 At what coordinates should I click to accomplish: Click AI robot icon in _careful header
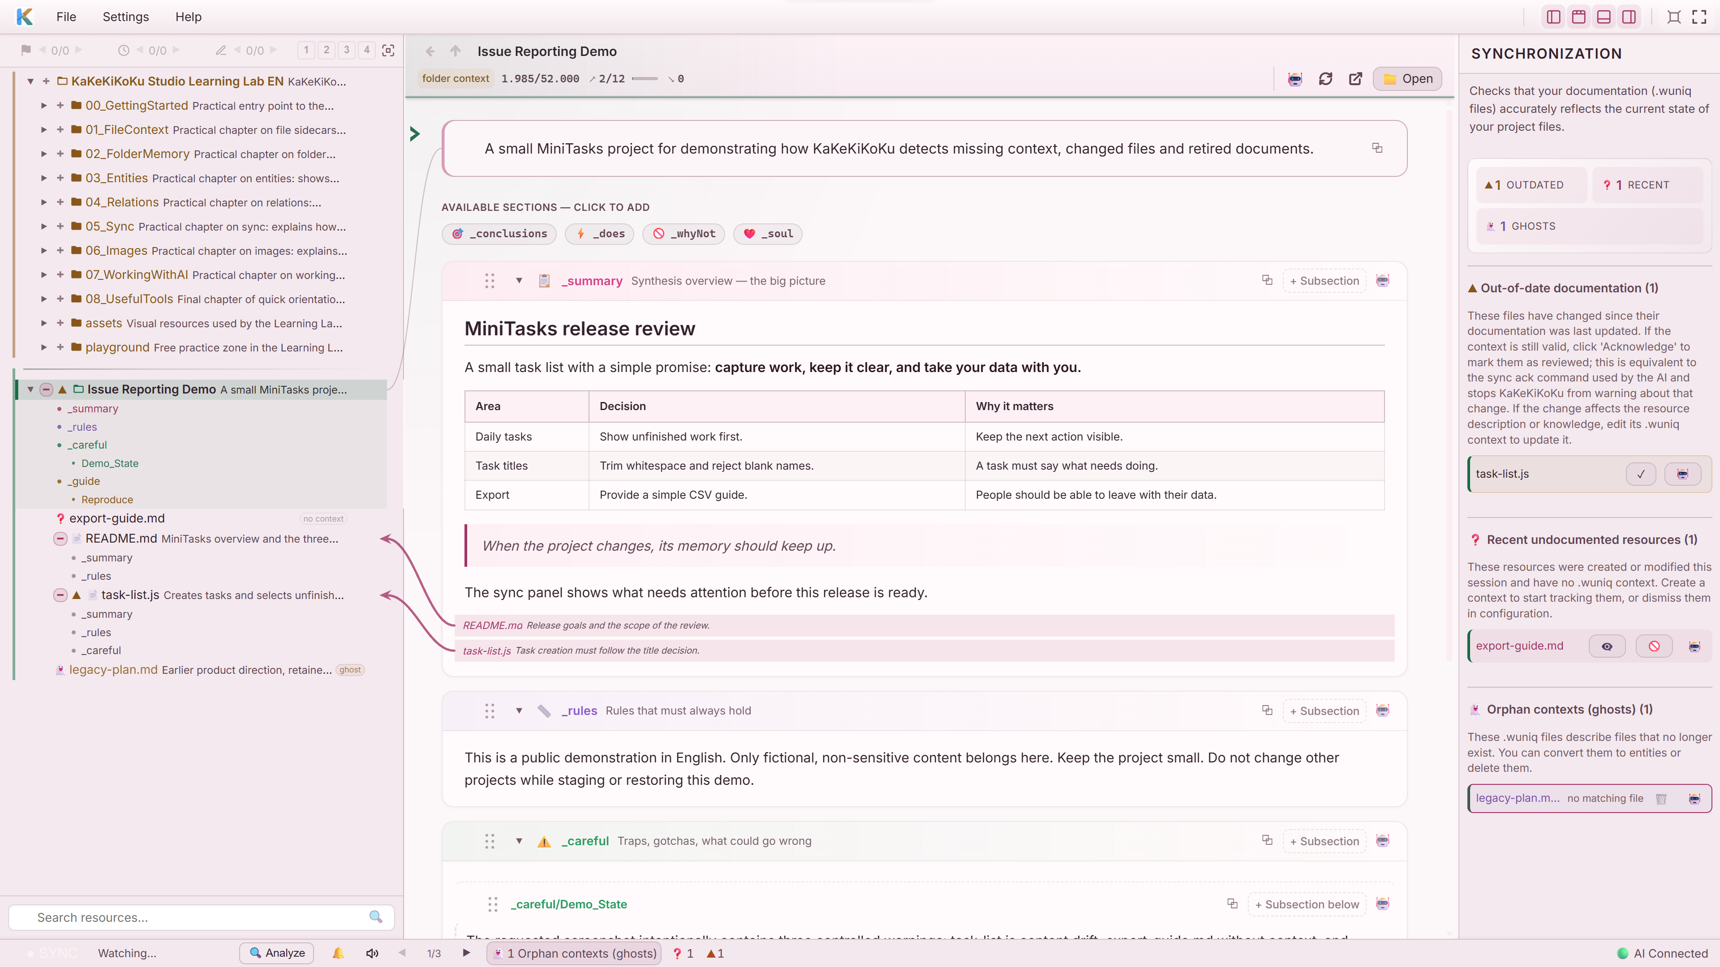click(x=1383, y=840)
